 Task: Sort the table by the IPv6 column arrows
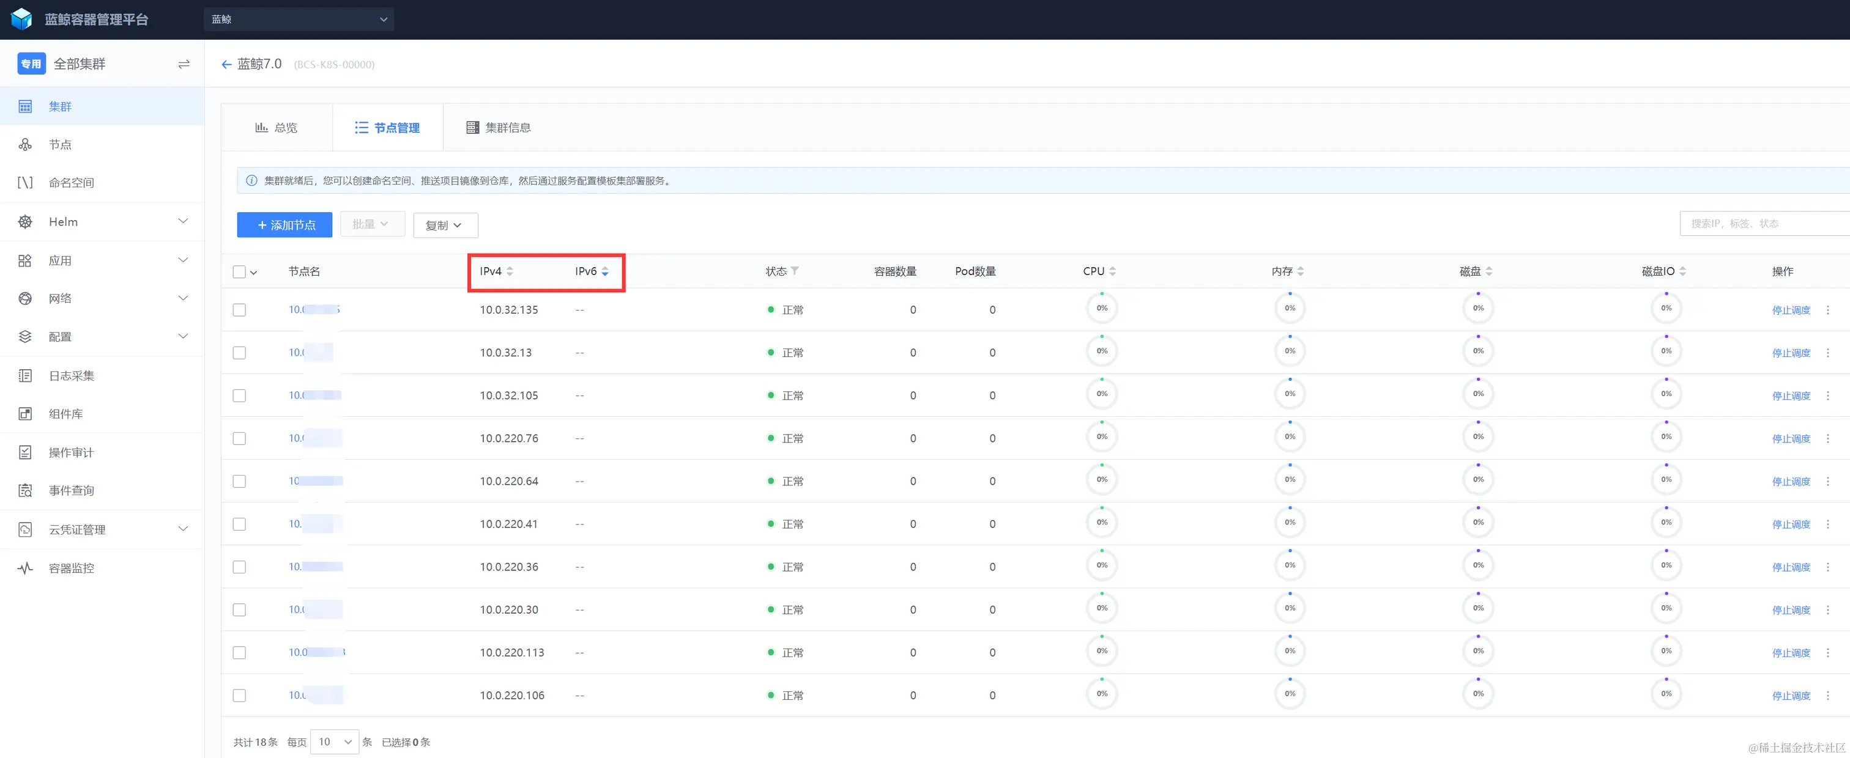click(x=606, y=271)
